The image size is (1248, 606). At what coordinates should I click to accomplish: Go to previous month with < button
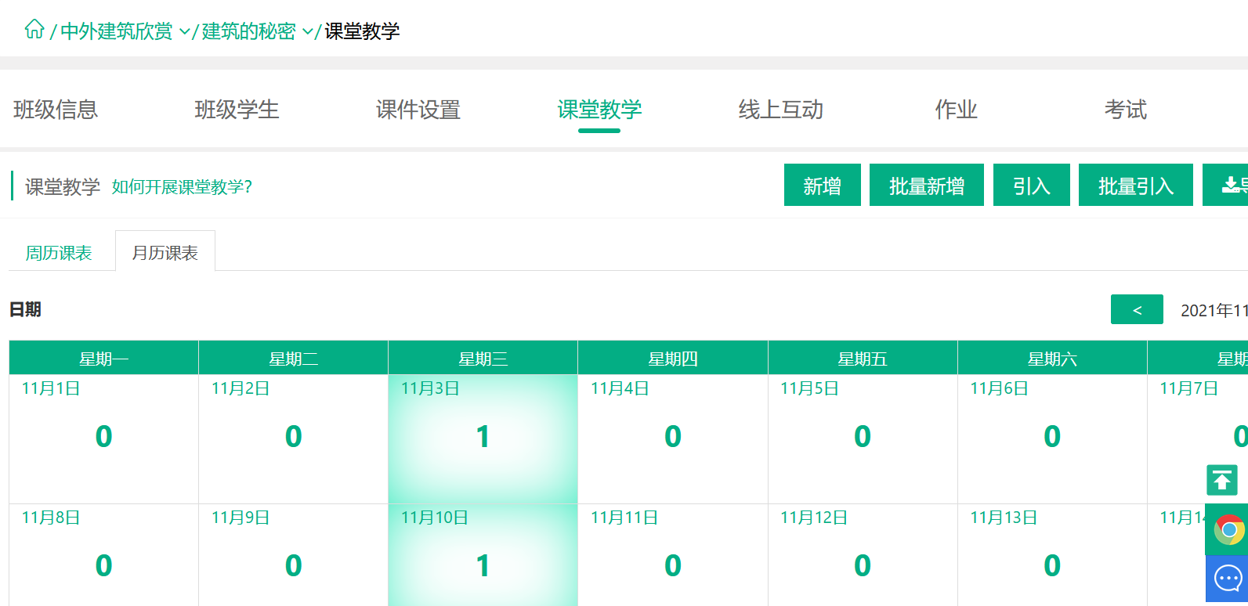point(1136,310)
